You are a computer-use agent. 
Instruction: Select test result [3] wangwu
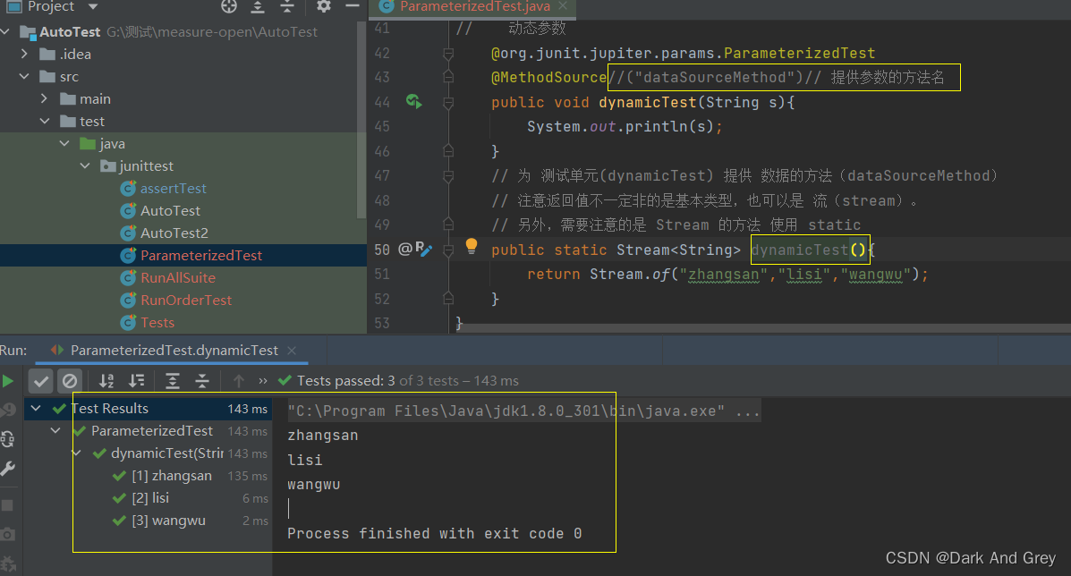(x=169, y=521)
